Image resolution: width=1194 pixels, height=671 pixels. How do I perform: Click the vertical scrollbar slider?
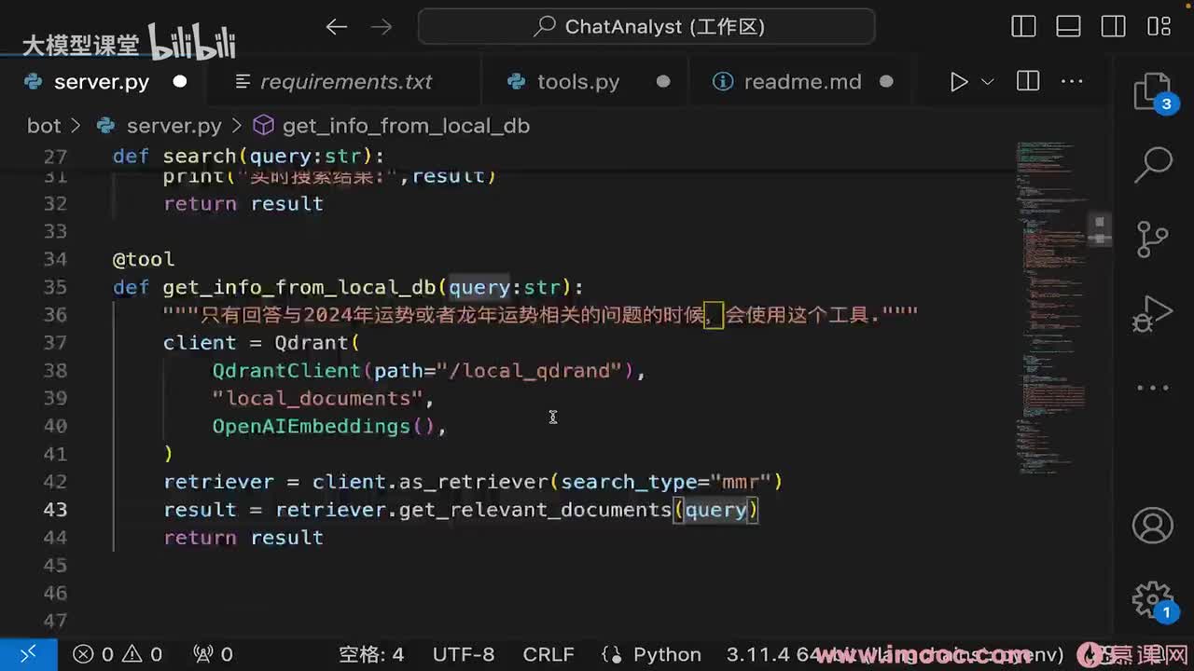(x=1101, y=229)
